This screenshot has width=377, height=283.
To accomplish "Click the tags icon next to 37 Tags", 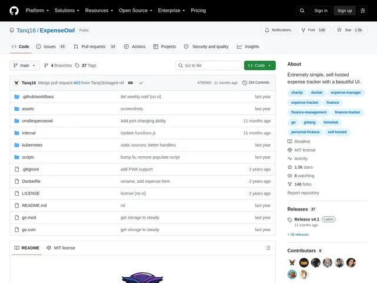I will (77, 65).
